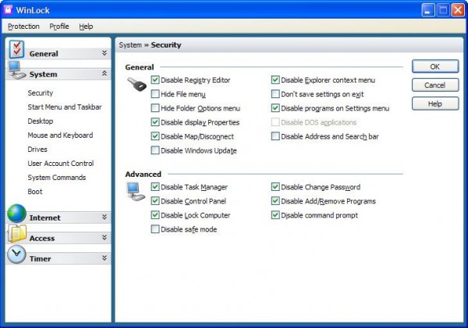Uncheck Disable Add/Remove Programs
This screenshot has width=468, height=328.
tap(275, 201)
